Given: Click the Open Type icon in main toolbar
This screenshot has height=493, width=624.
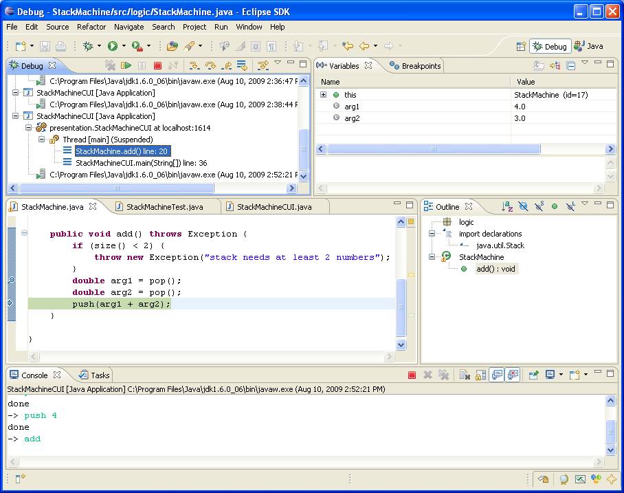Looking at the screenshot, I should [x=172, y=46].
